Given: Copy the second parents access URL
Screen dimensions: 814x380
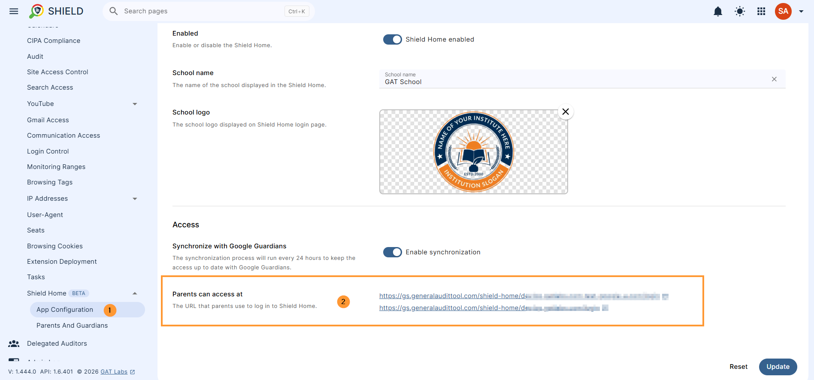Looking at the screenshot, I should [x=605, y=308].
